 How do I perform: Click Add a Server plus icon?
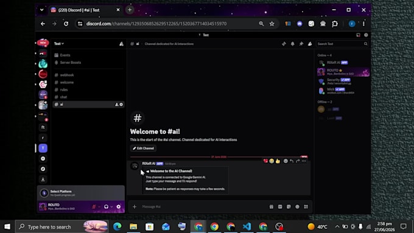(43, 159)
